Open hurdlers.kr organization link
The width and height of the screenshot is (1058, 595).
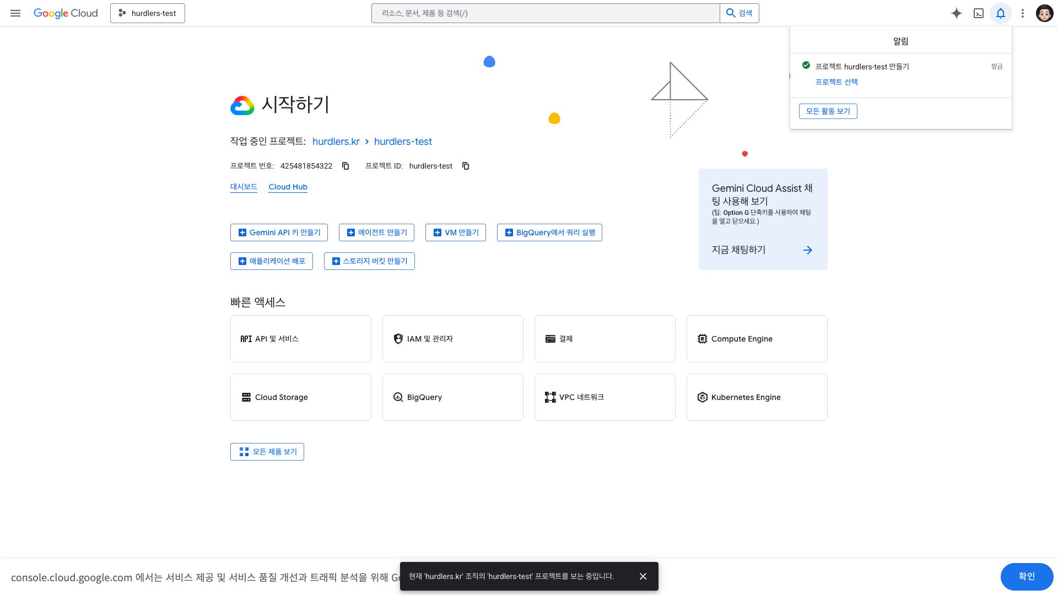pyautogui.click(x=336, y=142)
